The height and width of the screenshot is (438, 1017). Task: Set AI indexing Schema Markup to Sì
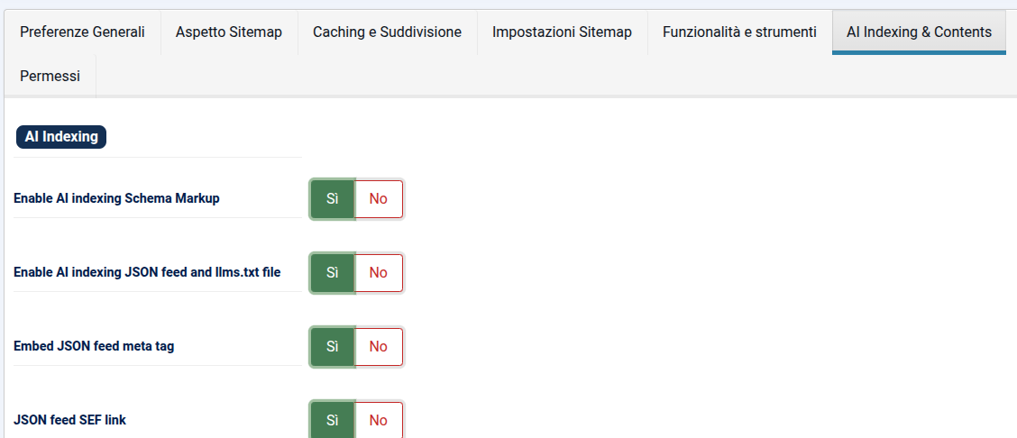(x=333, y=199)
